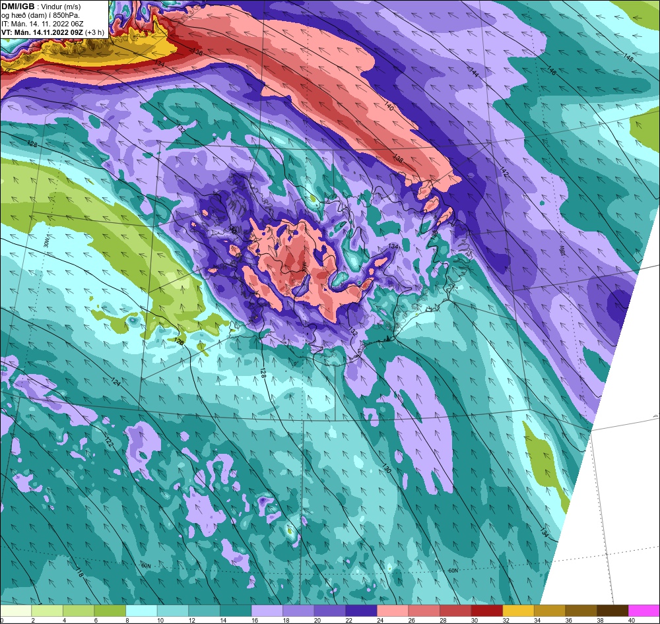
Task: Click the light pink 24–26 legend swatch
Action: click(x=393, y=611)
